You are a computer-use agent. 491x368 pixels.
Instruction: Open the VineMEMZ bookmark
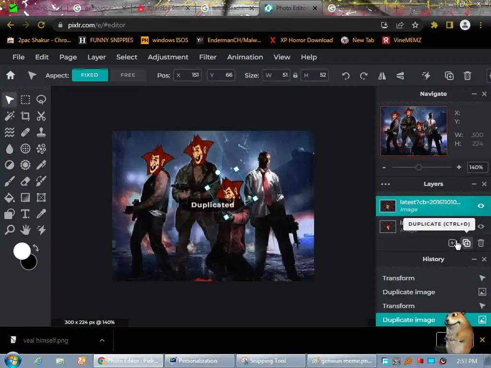402,40
